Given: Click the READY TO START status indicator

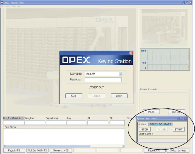Looking at the screenshot, I should [x=160, y=124].
